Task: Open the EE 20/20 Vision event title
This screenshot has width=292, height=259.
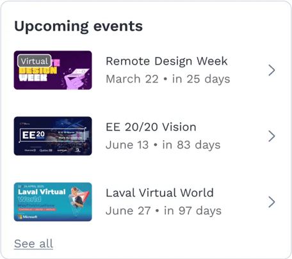Action: pos(151,127)
